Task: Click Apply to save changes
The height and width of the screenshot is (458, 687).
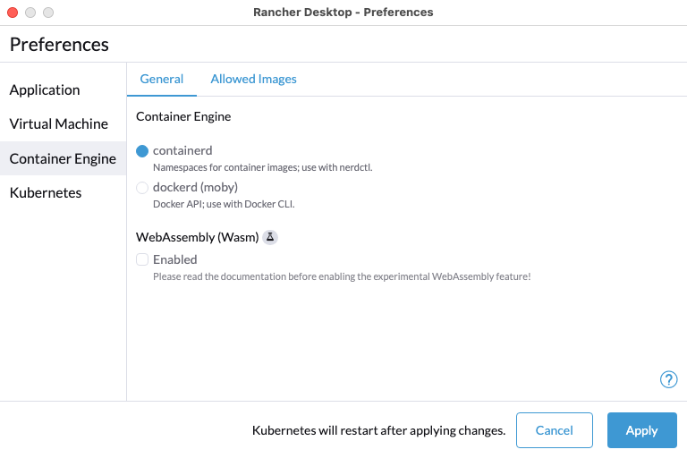Action: pos(641,430)
